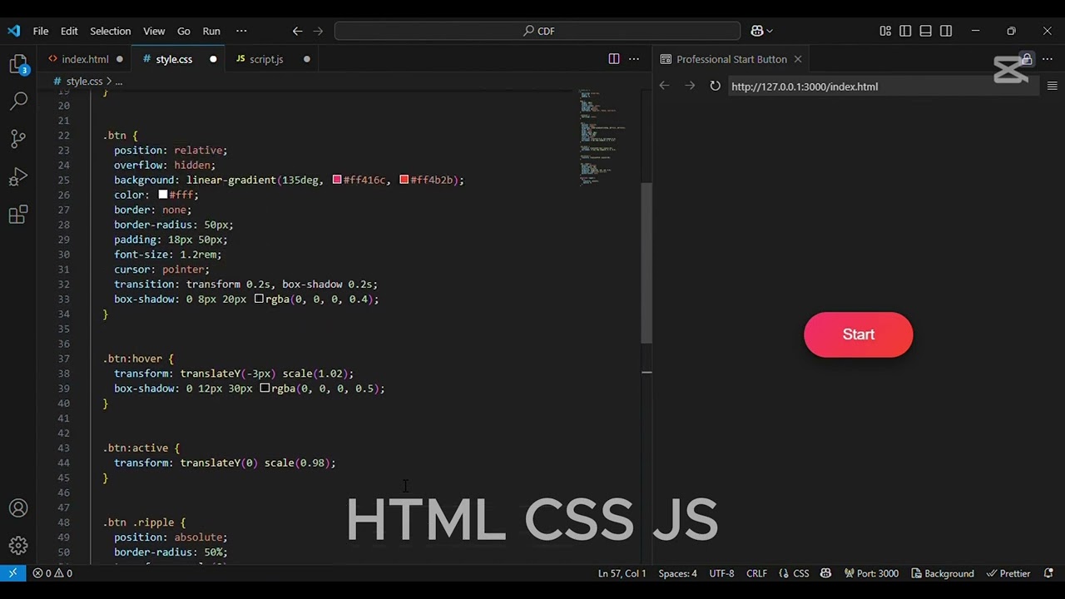
Task: Open the Edit menu
Action: point(69,31)
